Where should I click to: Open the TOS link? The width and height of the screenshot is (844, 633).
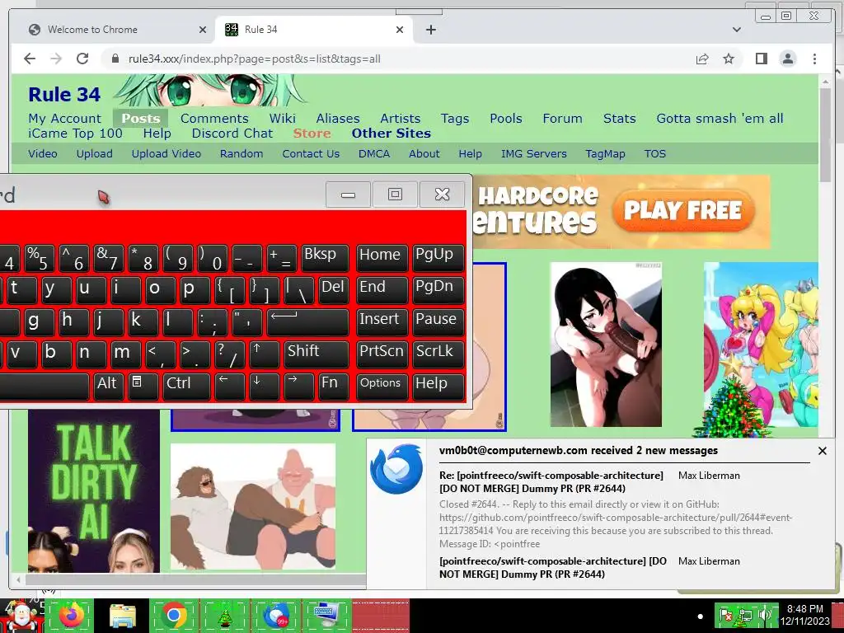[655, 153]
